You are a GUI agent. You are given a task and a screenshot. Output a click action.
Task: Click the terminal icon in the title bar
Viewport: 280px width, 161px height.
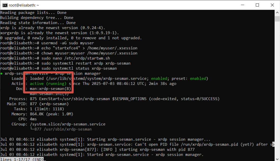point(5,5)
